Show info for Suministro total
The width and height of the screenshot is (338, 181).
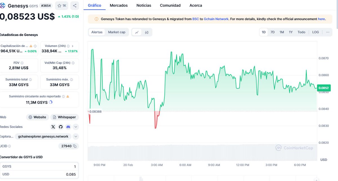[30, 80]
